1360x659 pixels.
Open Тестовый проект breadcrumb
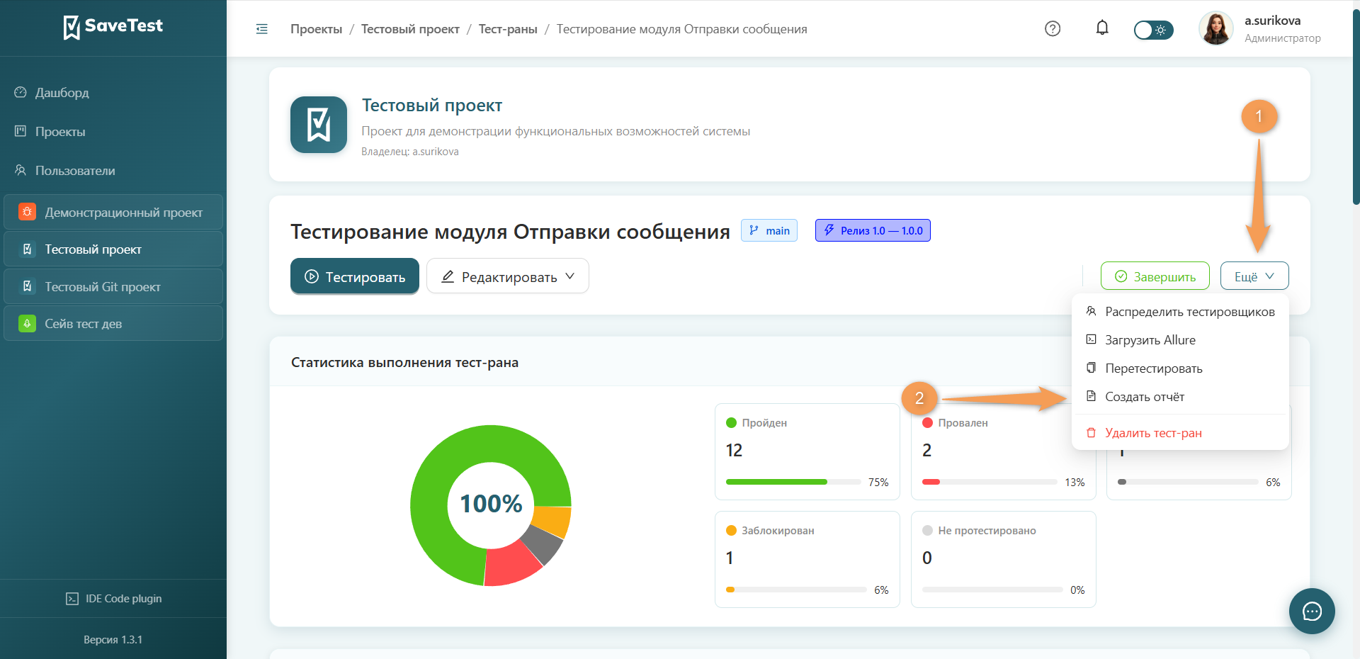point(410,29)
